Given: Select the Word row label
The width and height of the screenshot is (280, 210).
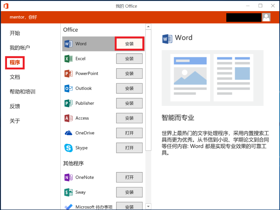Looking at the screenshot, I should click(81, 44).
